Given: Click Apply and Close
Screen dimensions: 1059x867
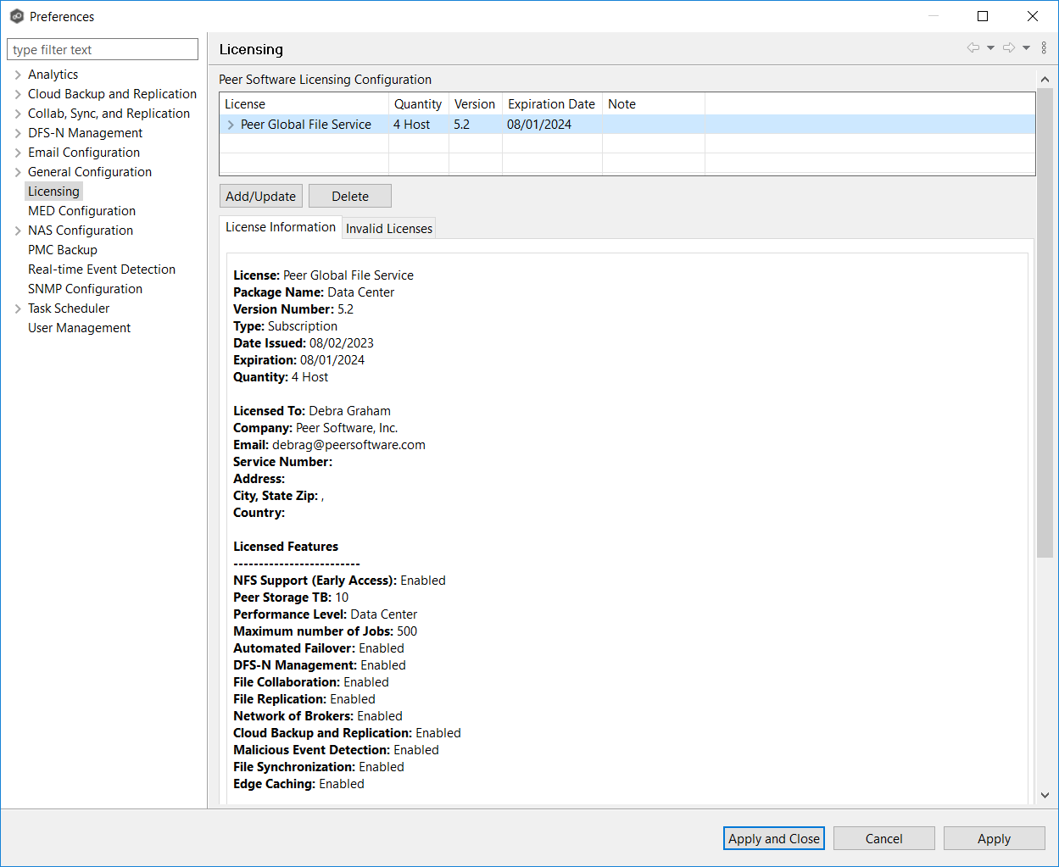Looking at the screenshot, I should point(773,838).
